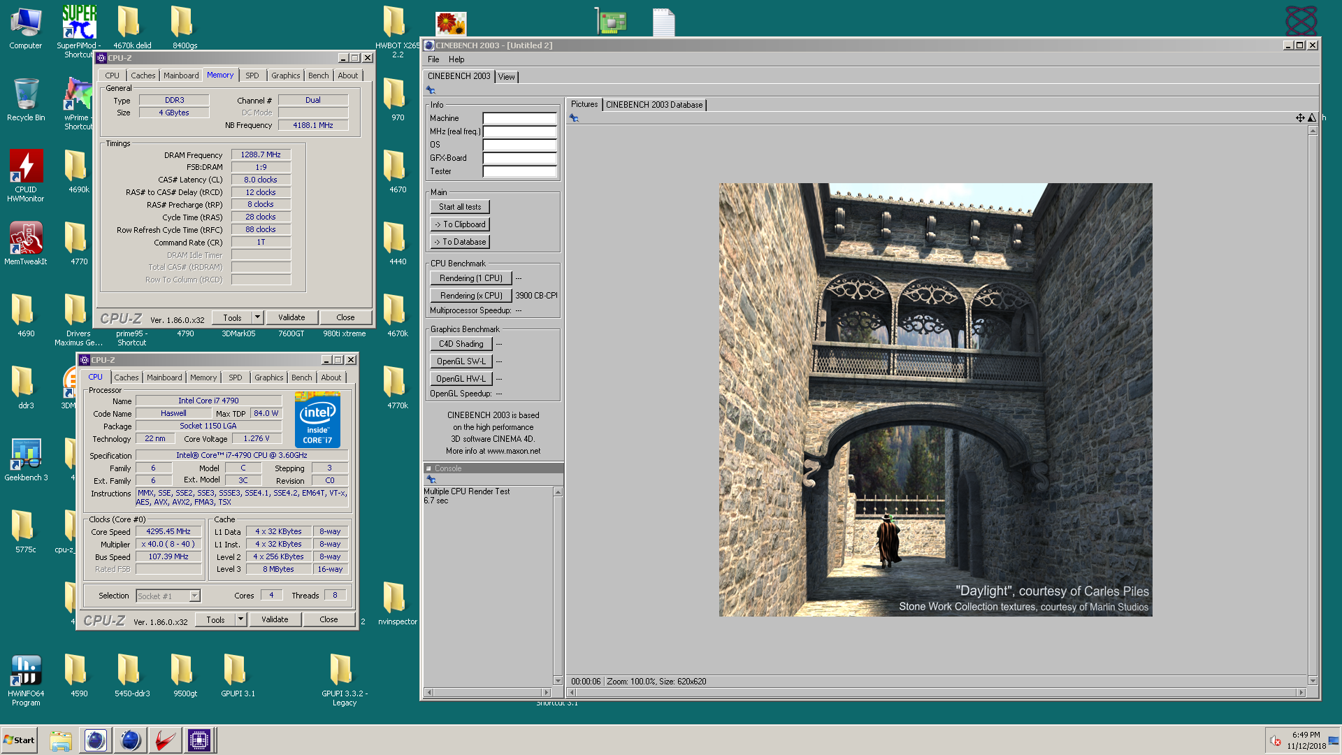Screen dimensions: 1342x755
Task: Open the SuperPiMod shortcut icon
Action: 79,31
